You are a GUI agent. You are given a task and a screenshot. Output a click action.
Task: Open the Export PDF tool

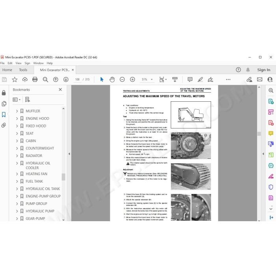(x=271, y=101)
